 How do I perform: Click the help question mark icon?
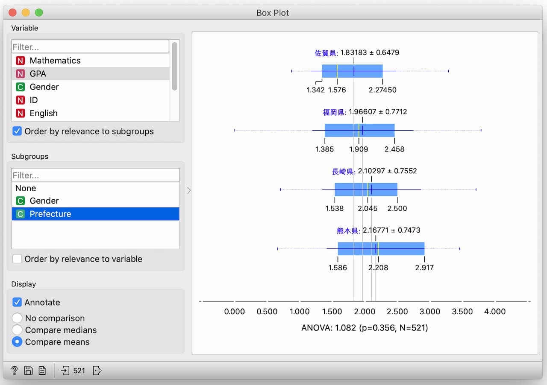click(x=14, y=370)
